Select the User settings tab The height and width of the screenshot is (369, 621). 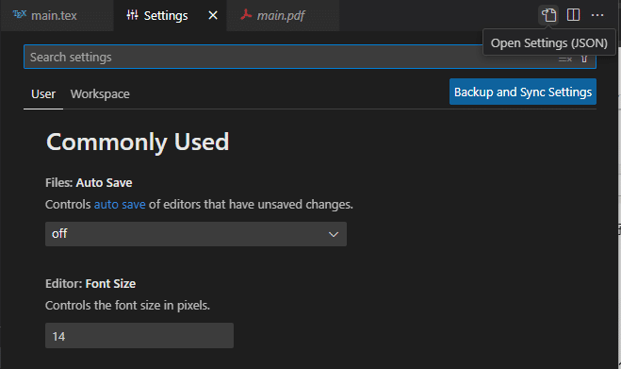(43, 94)
